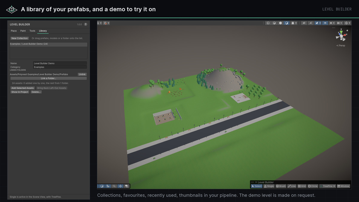Open the dropdown arrow left of grid snapping
This screenshot has width=359, height=202.
pyautogui.click(x=101, y=23)
